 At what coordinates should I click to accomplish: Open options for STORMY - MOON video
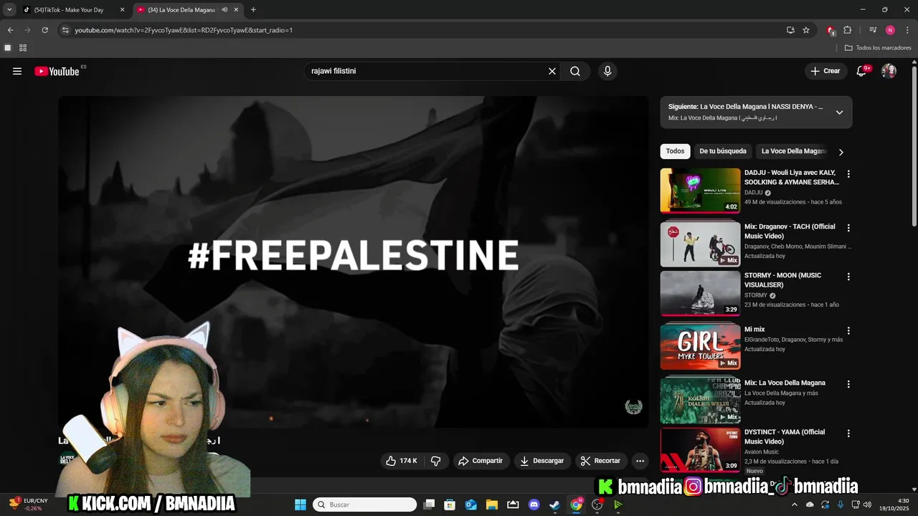(848, 277)
